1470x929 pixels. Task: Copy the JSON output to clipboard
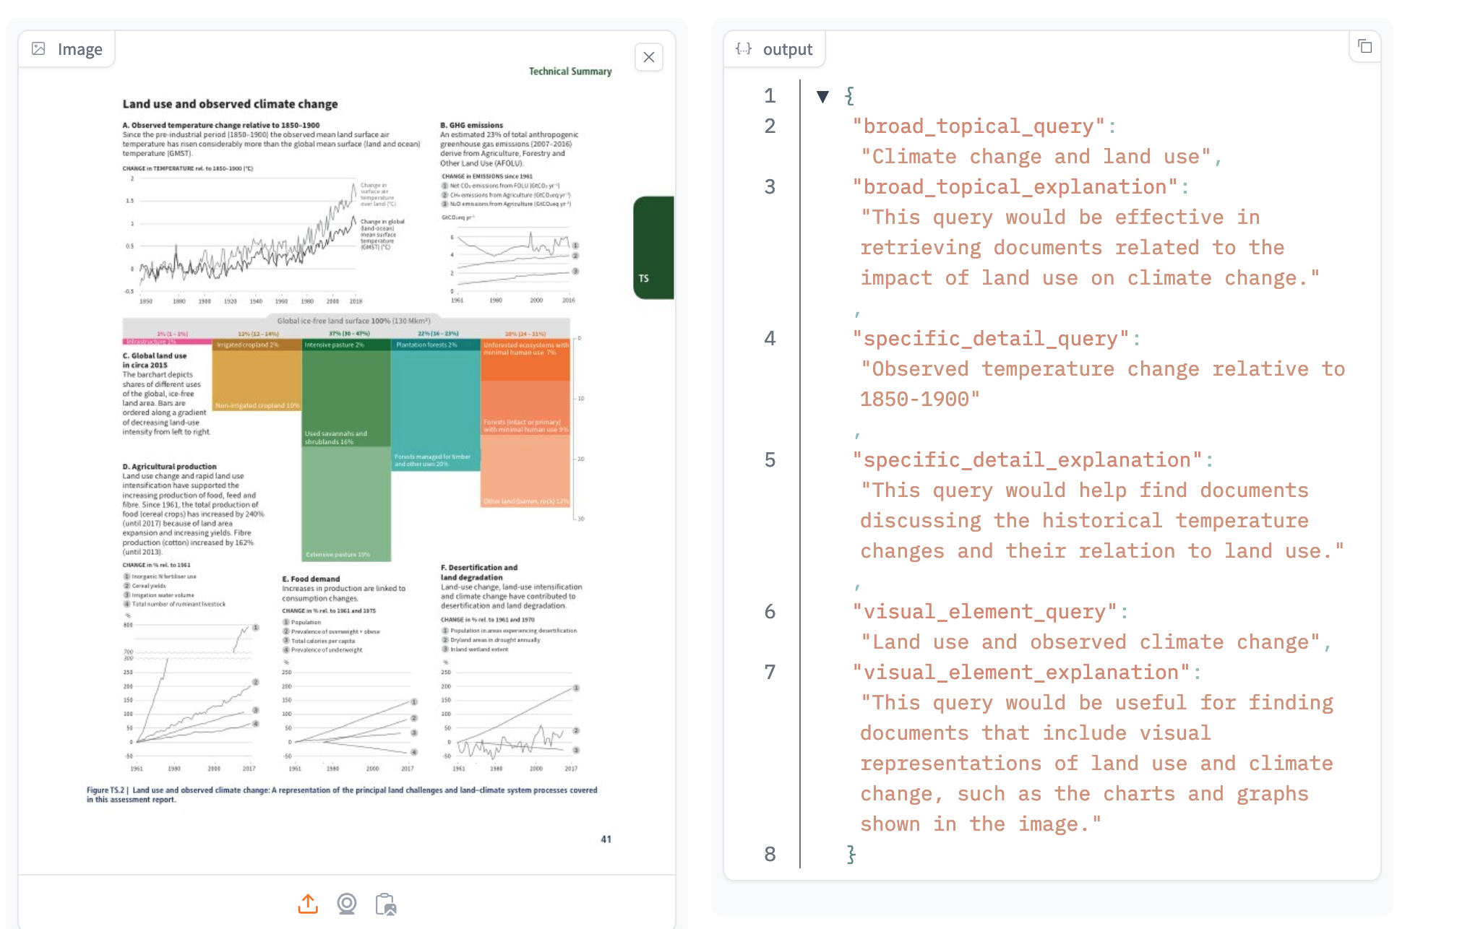coord(1364,47)
